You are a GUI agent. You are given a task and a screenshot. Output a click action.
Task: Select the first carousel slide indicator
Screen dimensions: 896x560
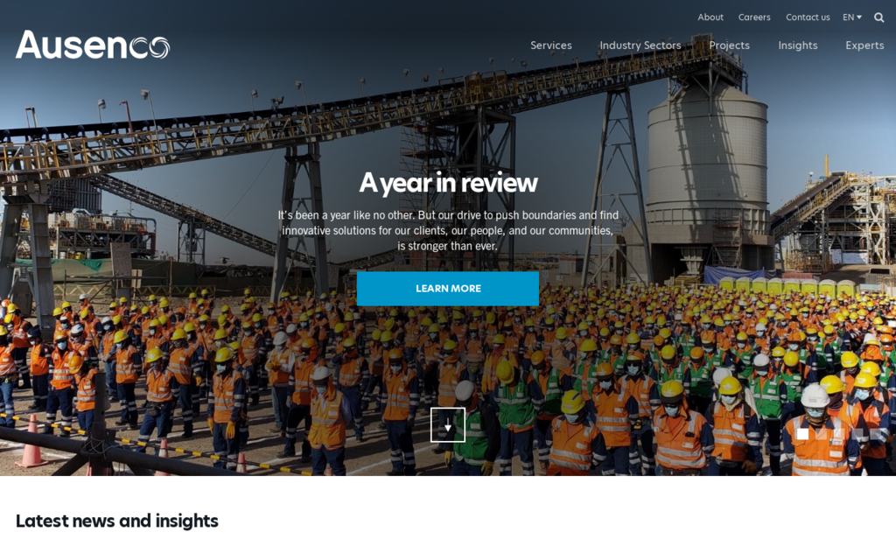[x=802, y=433]
